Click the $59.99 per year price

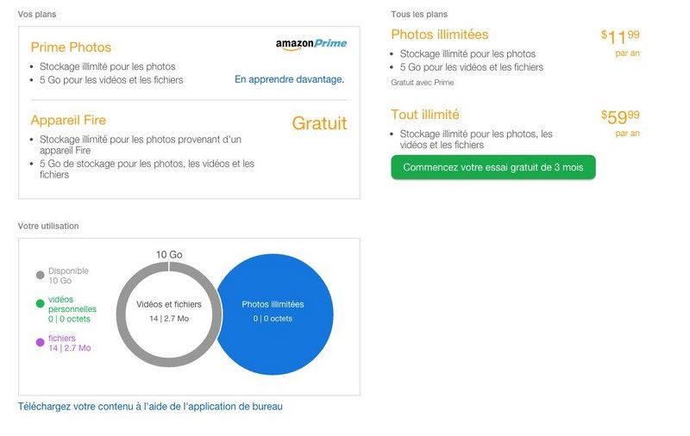(x=620, y=115)
